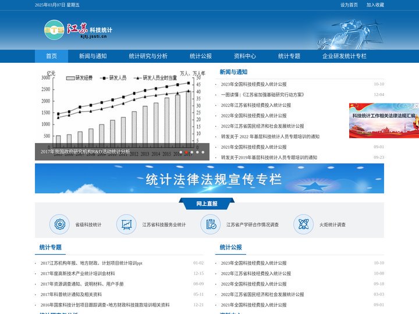Open the 企业研发统计专栏 navigation menu
The height and width of the screenshot is (314, 419).
click(x=344, y=56)
